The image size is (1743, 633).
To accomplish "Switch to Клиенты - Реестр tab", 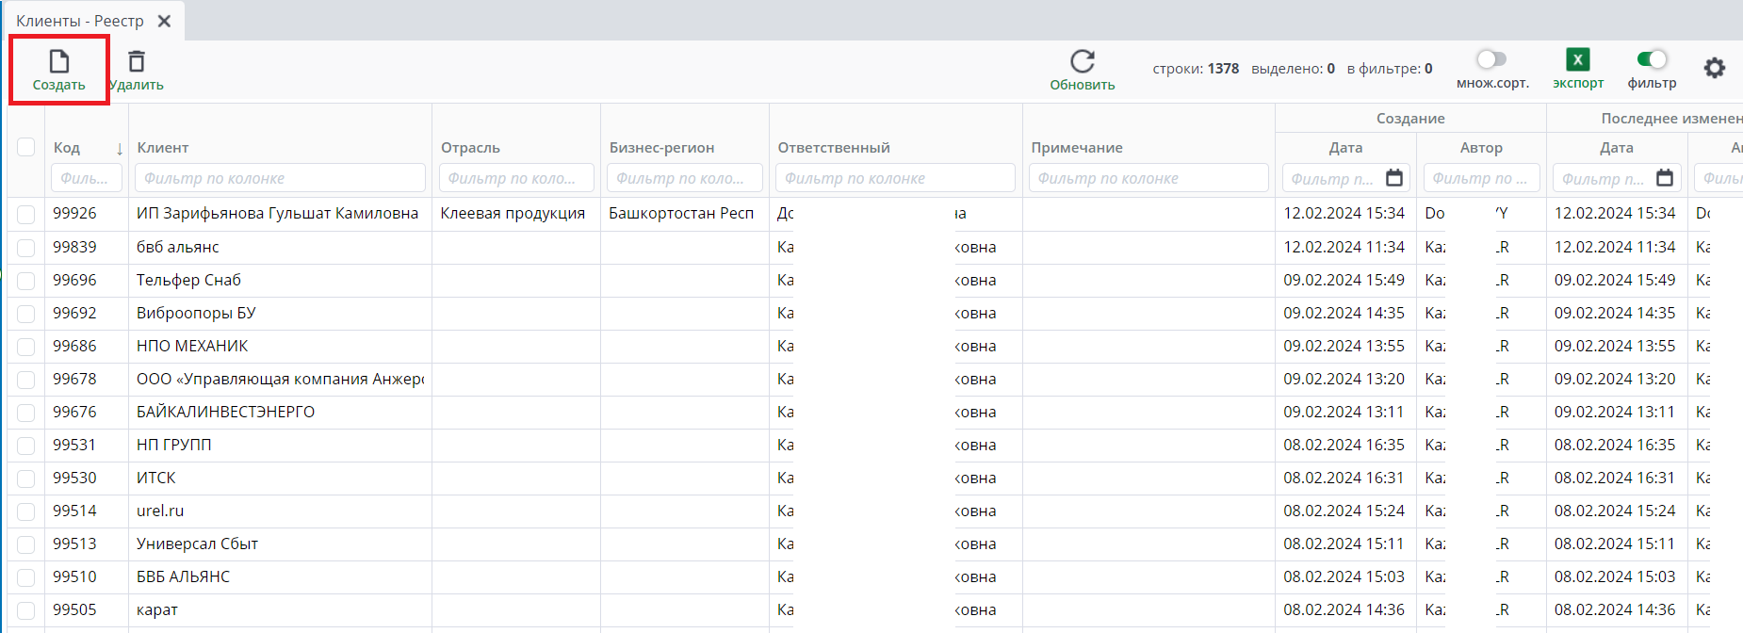I will coord(80,21).
